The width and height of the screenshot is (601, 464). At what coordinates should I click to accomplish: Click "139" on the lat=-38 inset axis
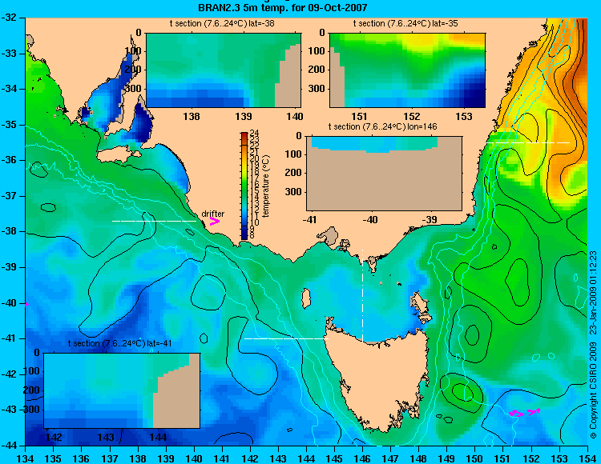(x=244, y=116)
